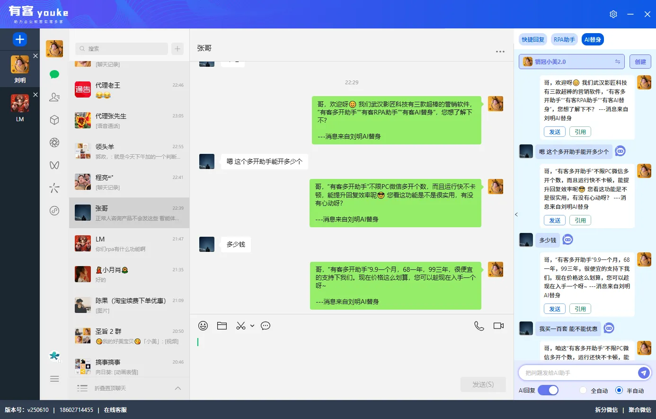This screenshot has height=419, width=656.
Task: Collapse the AI panel with the left chevron
Action: 516,214
